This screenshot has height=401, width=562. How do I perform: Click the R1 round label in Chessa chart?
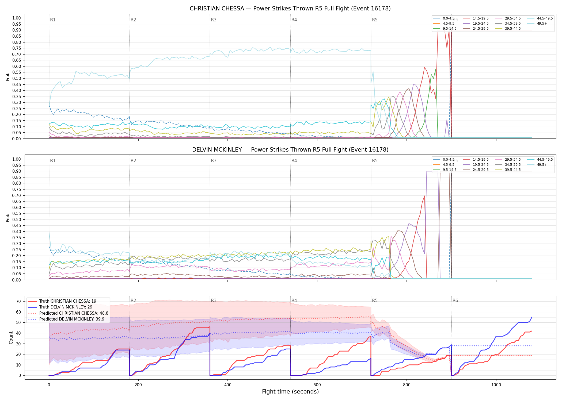pos(53,20)
